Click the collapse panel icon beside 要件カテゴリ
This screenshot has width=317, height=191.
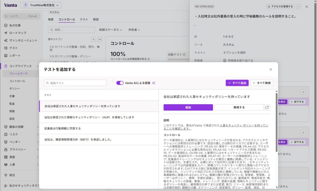[100, 39]
